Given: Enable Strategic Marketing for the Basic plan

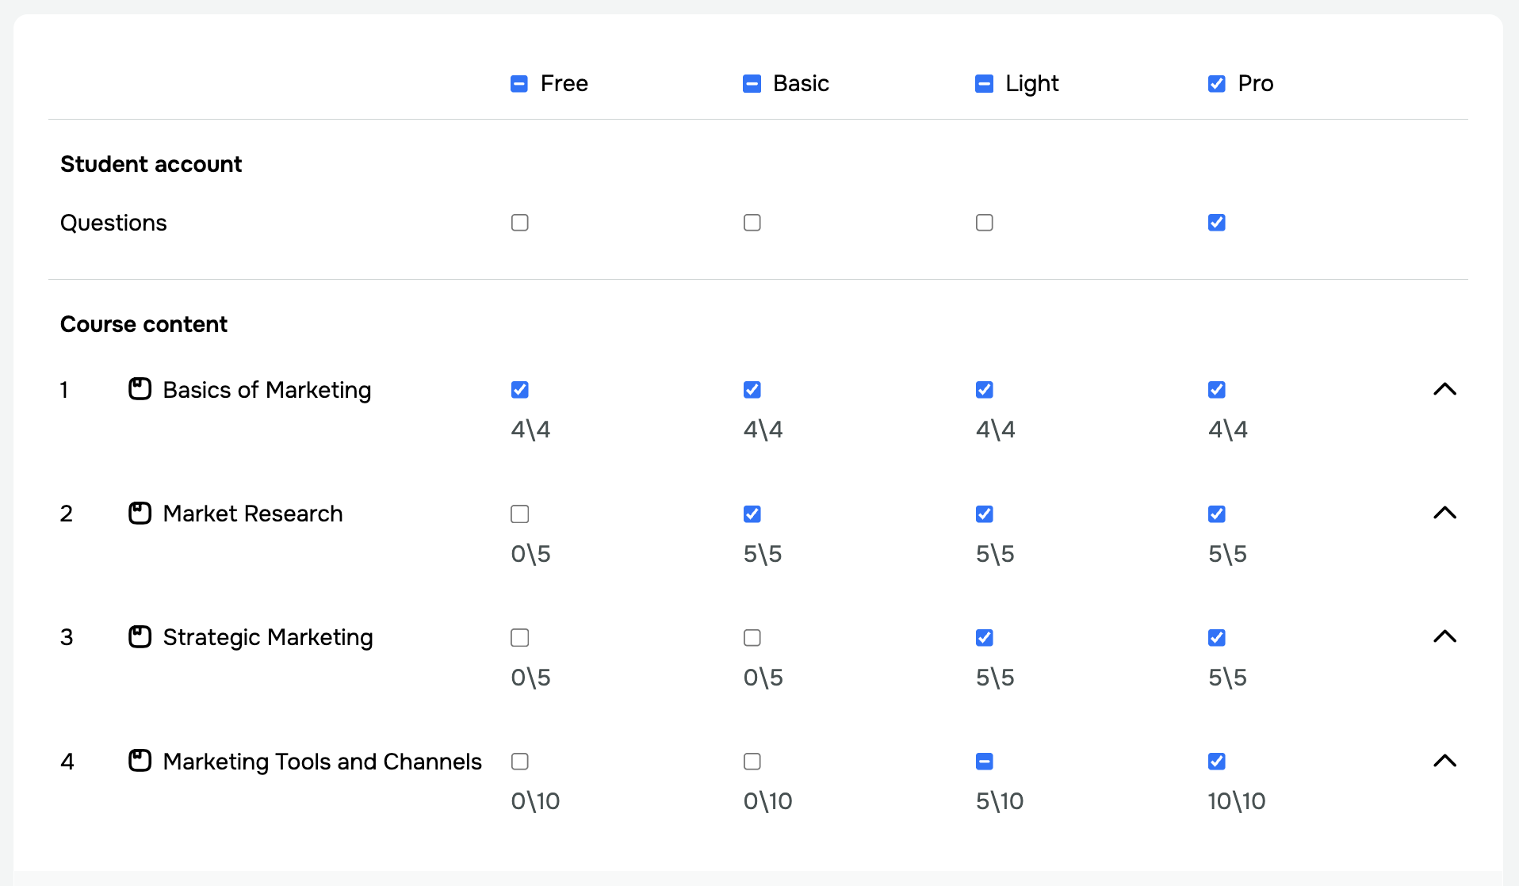Looking at the screenshot, I should coord(752,637).
